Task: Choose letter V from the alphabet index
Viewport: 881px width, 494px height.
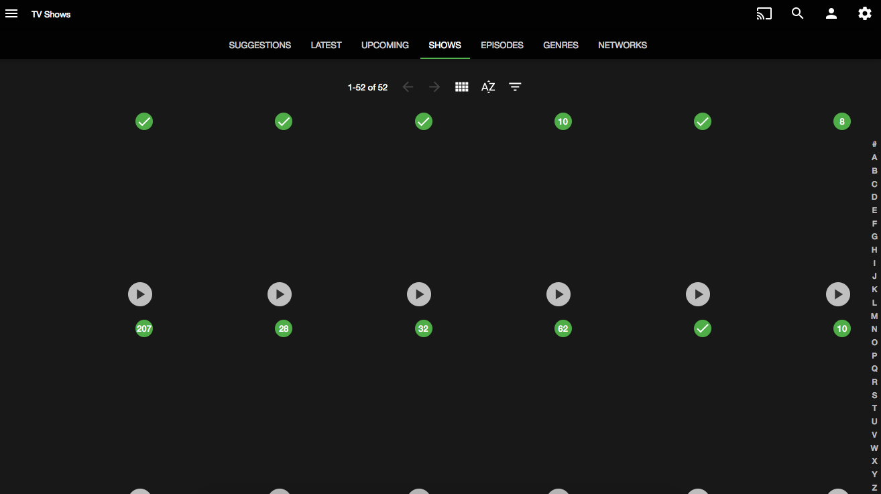Action: point(874,435)
